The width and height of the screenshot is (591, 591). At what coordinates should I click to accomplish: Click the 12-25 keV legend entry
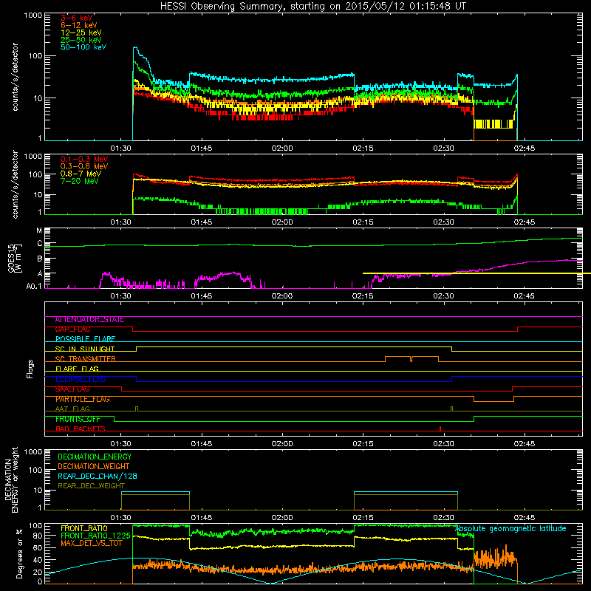click(81, 33)
